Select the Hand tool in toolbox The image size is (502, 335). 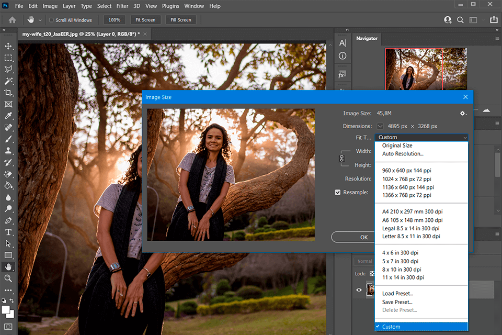pyautogui.click(x=8, y=267)
